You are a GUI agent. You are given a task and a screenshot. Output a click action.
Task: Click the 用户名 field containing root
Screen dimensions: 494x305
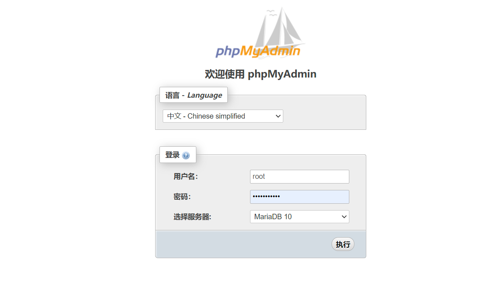[300, 177]
